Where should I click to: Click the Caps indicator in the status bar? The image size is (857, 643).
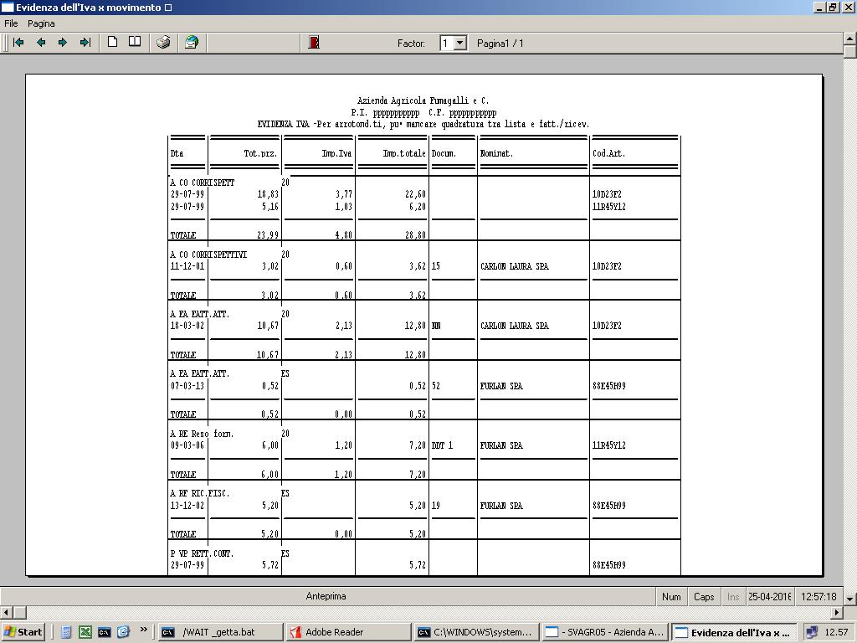(704, 596)
